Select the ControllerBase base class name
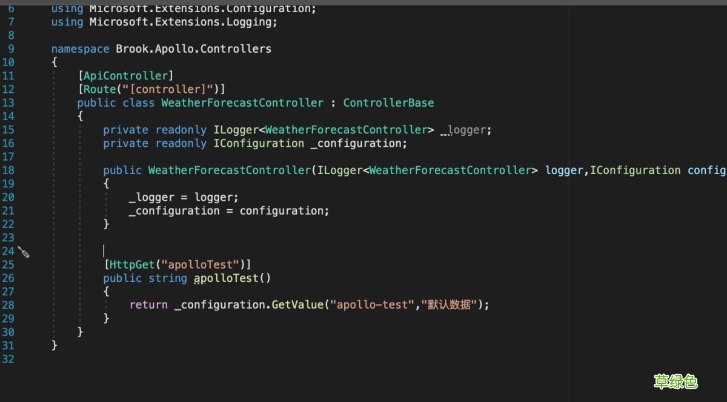The image size is (727, 402). tap(388, 102)
